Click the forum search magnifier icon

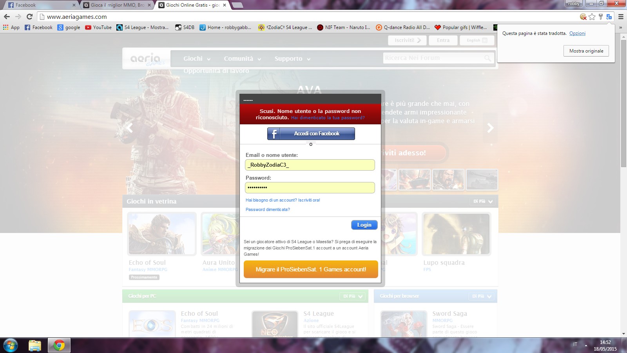[487, 58]
